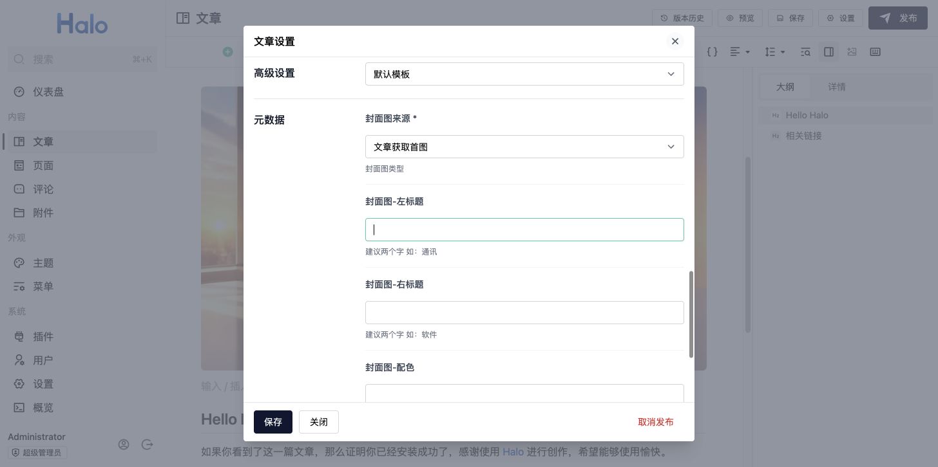The image size is (938, 467).
Task: Open the line height dropdown
Action: pos(774,51)
